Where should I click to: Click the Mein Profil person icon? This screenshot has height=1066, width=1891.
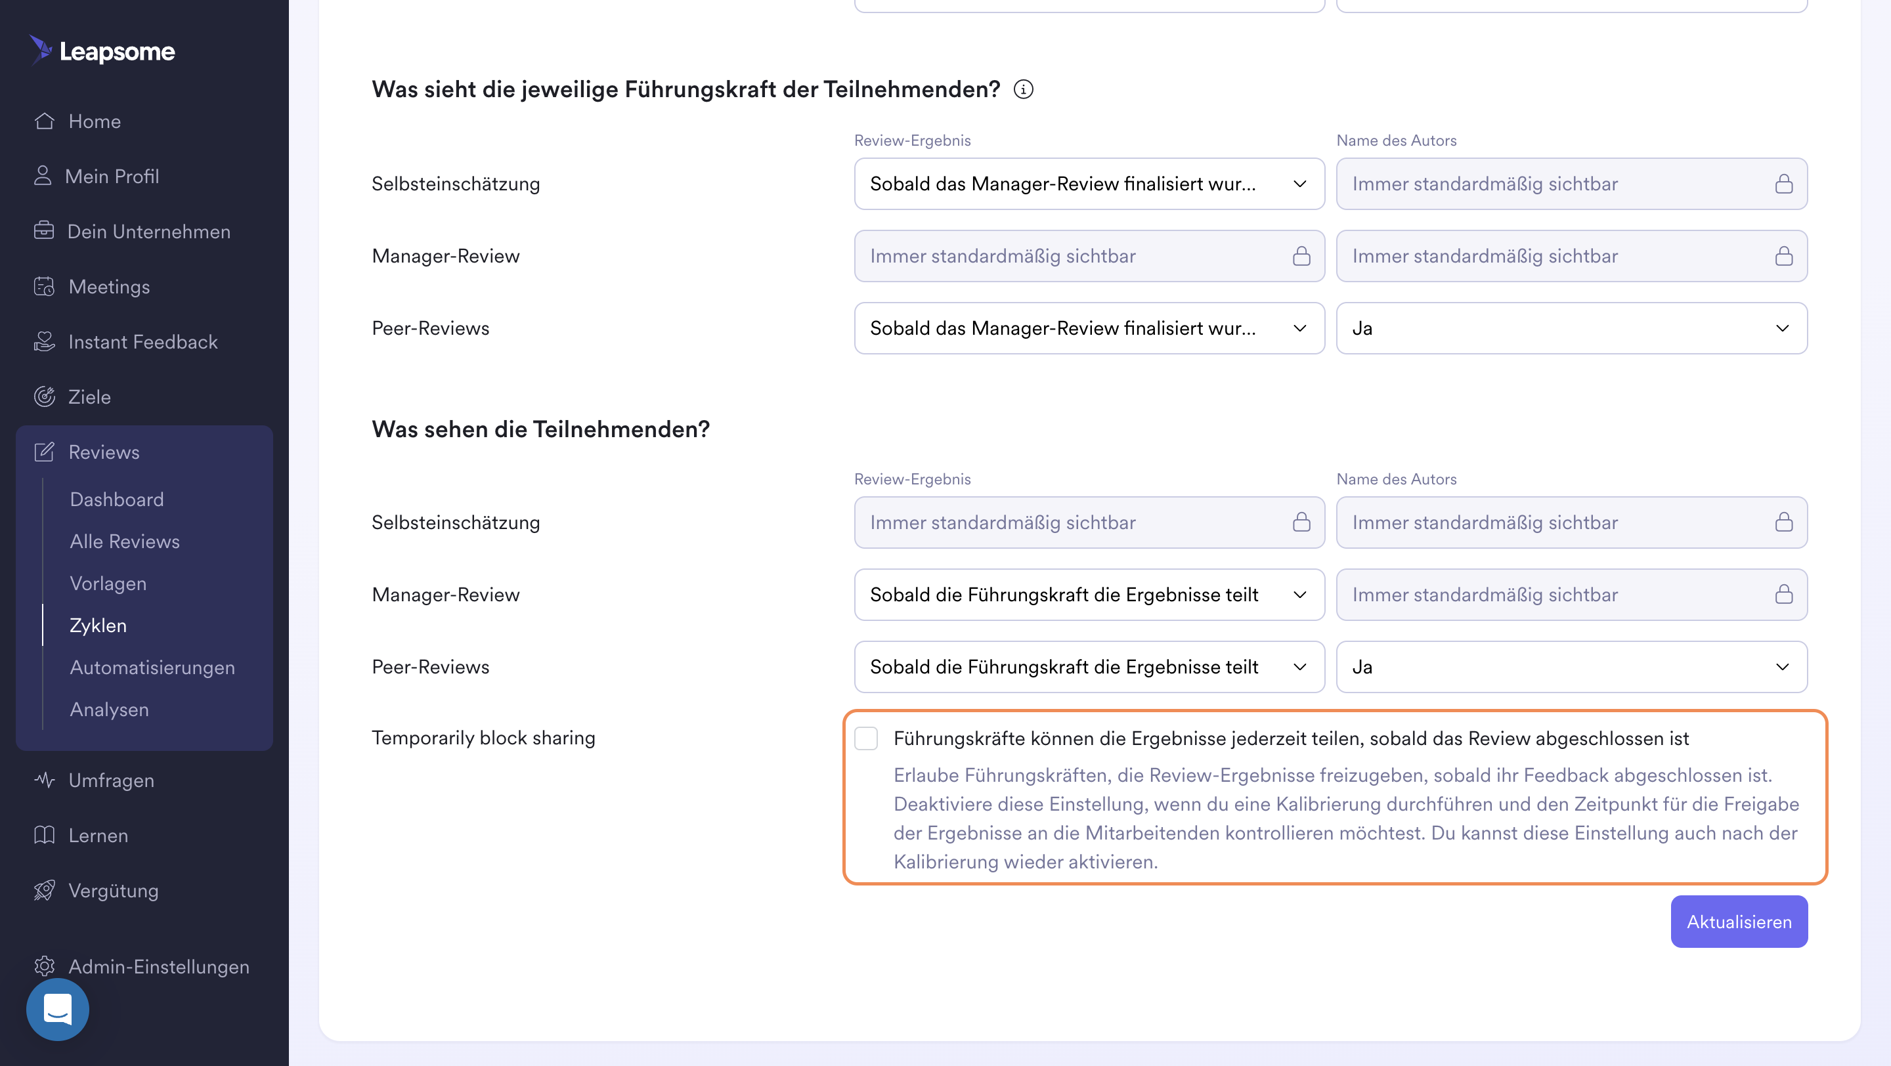[x=43, y=176]
